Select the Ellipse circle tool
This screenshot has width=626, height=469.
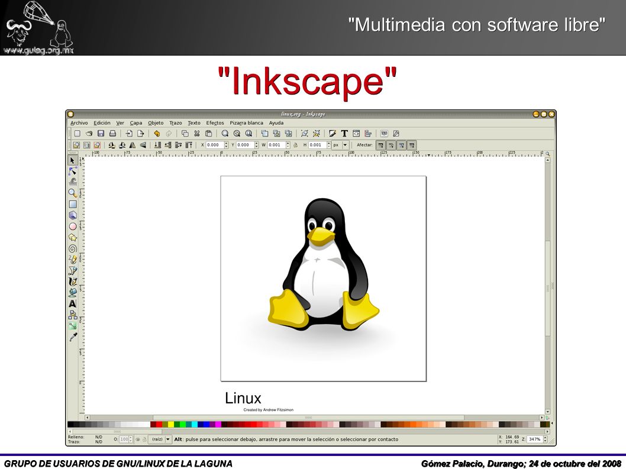[72, 227]
